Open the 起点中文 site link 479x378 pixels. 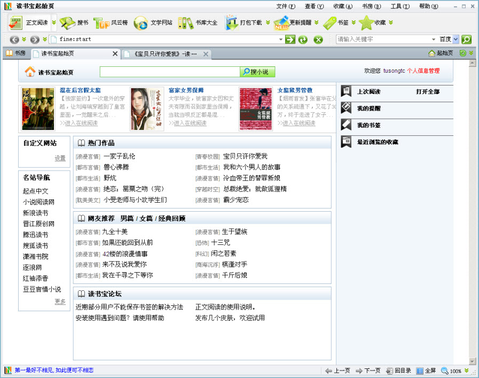pos(35,191)
